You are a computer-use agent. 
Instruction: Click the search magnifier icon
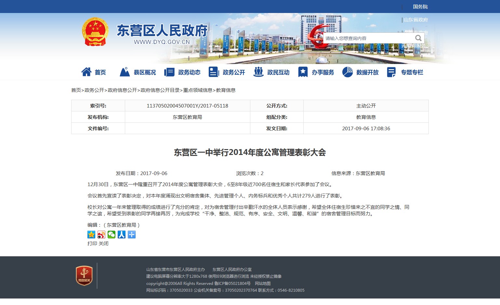(x=418, y=38)
